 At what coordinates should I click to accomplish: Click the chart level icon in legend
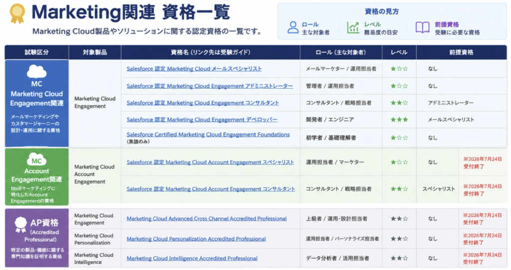353,28
